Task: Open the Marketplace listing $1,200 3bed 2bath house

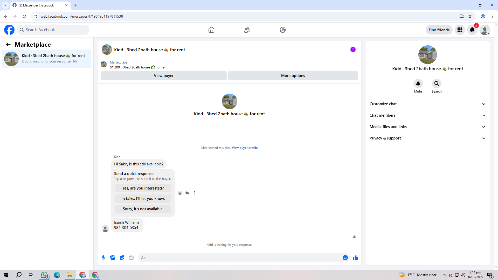Action: (x=139, y=67)
